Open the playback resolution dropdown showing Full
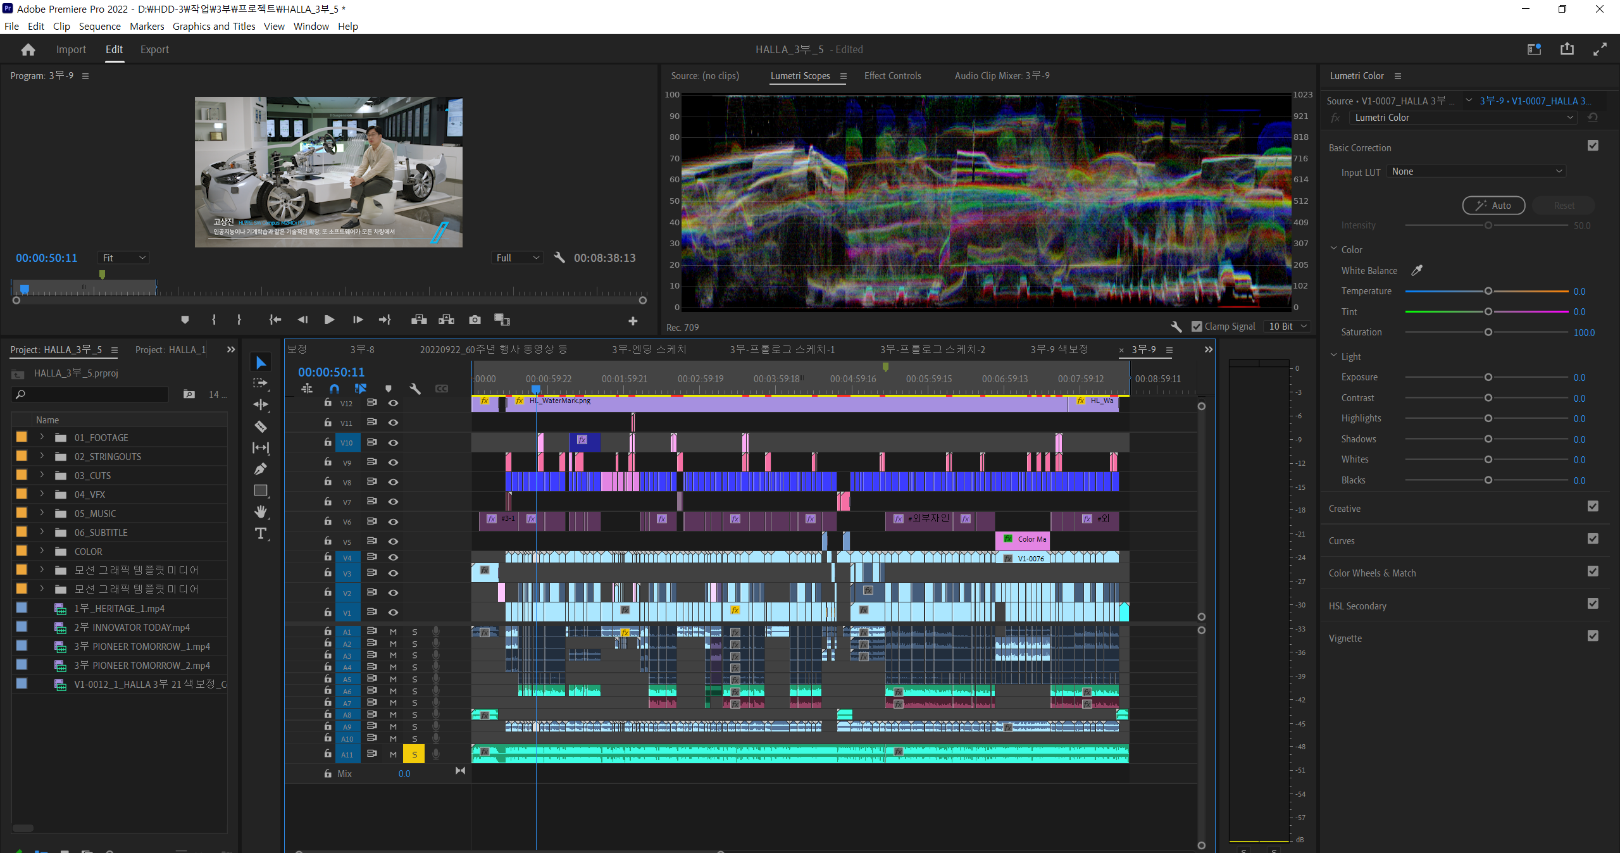Image resolution: width=1620 pixels, height=853 pixels. pyautogui.click(x=516, y=258)
